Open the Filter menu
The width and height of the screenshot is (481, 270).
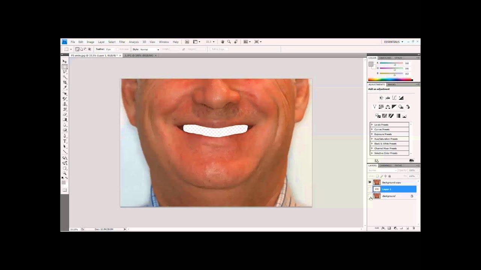(x=122, y=42)
